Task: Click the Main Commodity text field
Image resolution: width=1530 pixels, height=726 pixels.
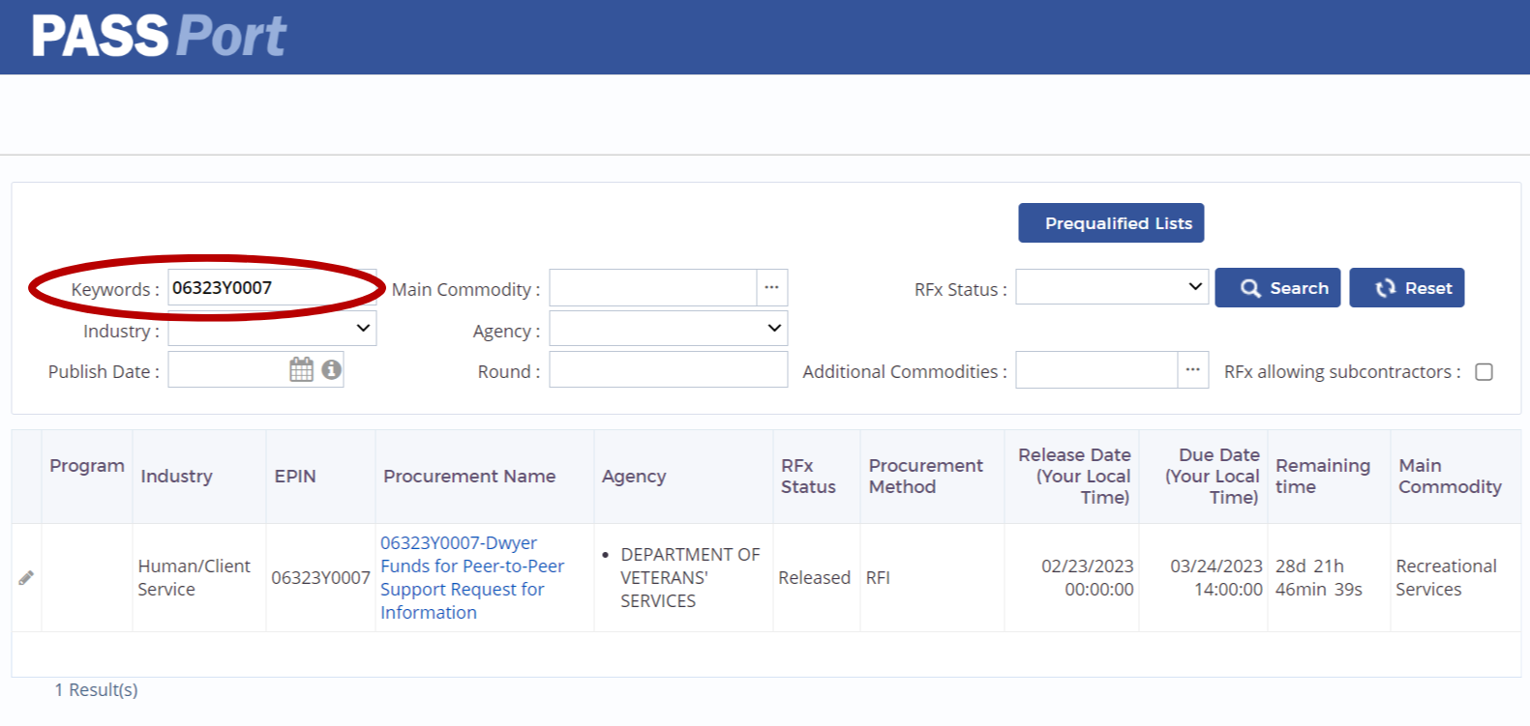Action: 652,288
